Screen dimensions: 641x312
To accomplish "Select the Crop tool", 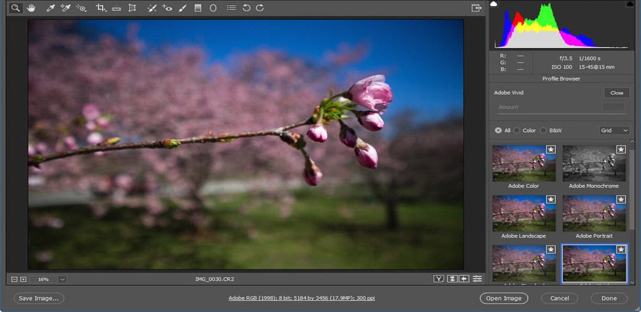I will pos(101,8).
